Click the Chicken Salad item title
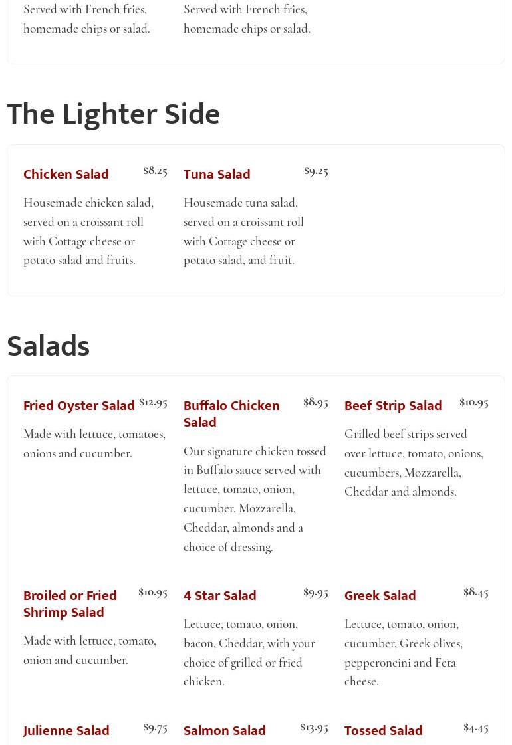This screenshot has width=512, height=745. coord(66,174)
